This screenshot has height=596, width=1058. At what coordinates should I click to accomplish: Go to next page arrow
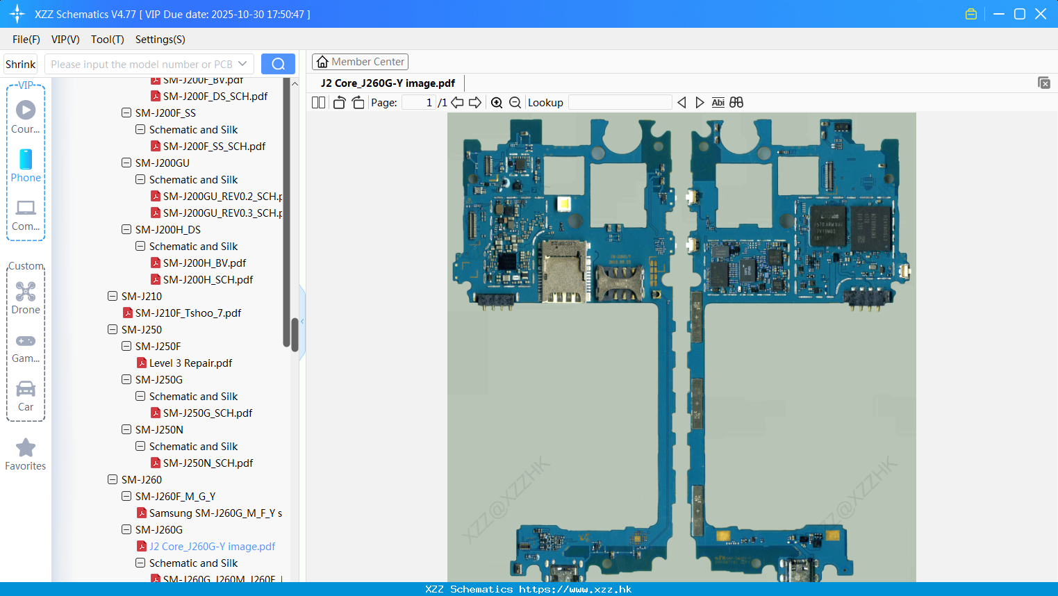[x=475, y=102]
